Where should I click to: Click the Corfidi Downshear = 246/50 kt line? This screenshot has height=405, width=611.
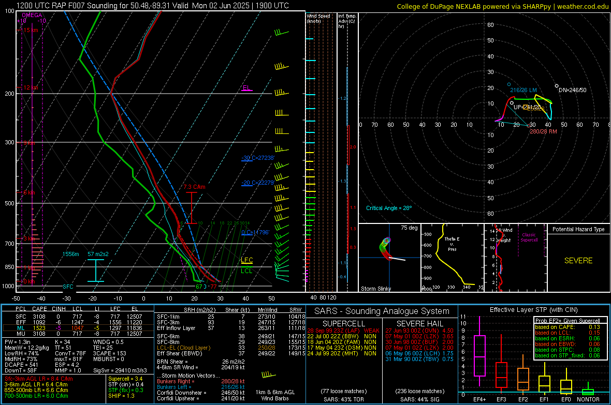click(201, 393)
